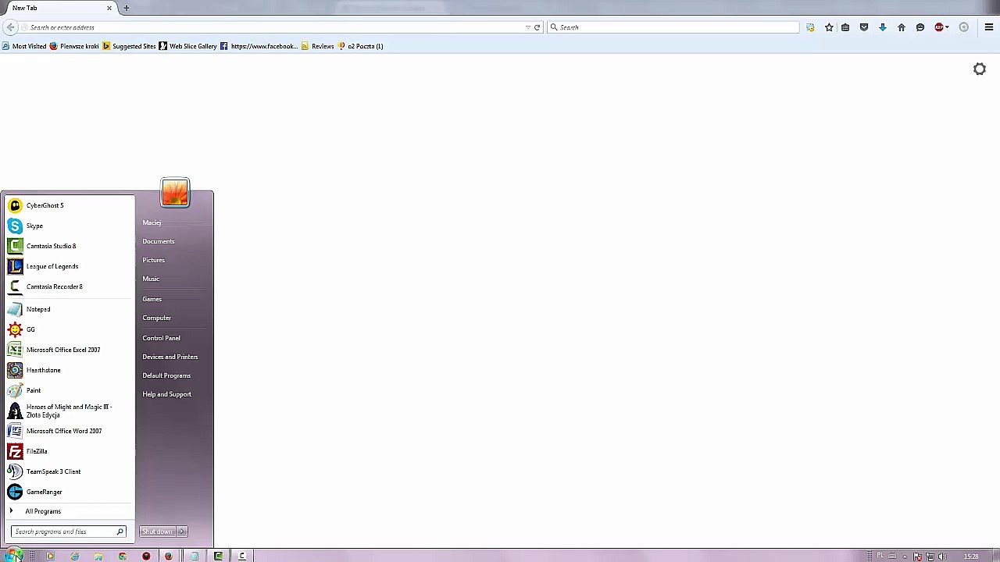This screenshot has width=1000, height=562.
Task: Open the Firefox Downloads arrow
Action: [x=883, y=27]
